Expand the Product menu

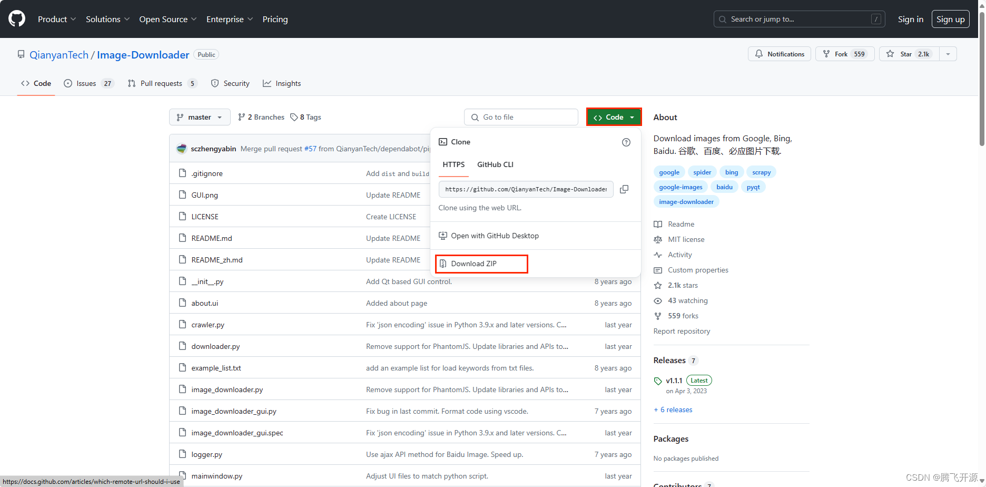57,19
